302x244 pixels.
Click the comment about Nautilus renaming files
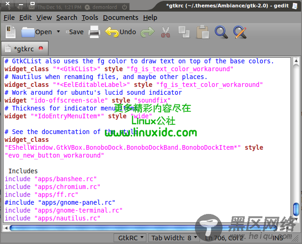tap(106, 77)
